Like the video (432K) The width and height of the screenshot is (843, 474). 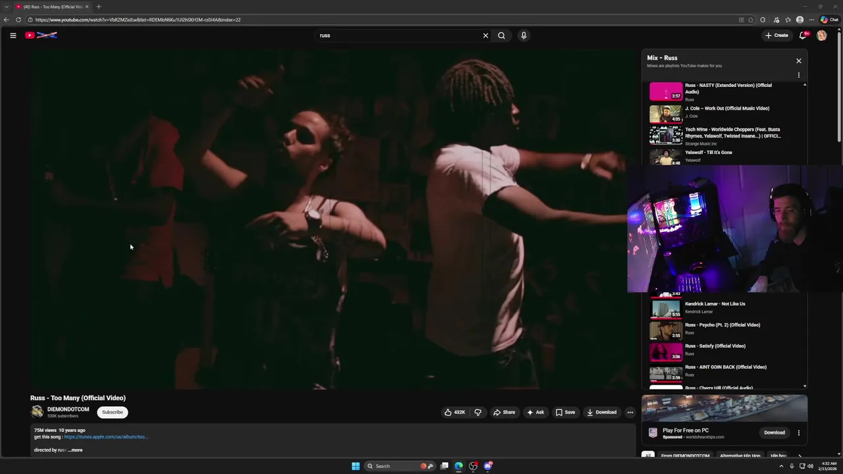point(454,412)
